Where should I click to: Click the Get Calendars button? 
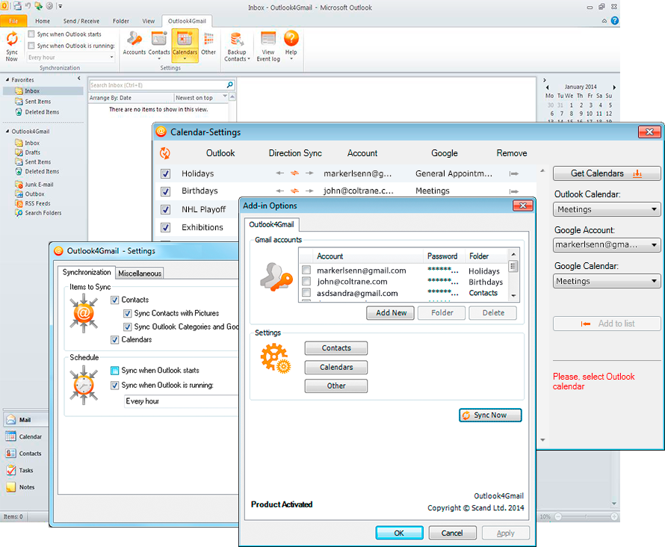coord(607,173)
